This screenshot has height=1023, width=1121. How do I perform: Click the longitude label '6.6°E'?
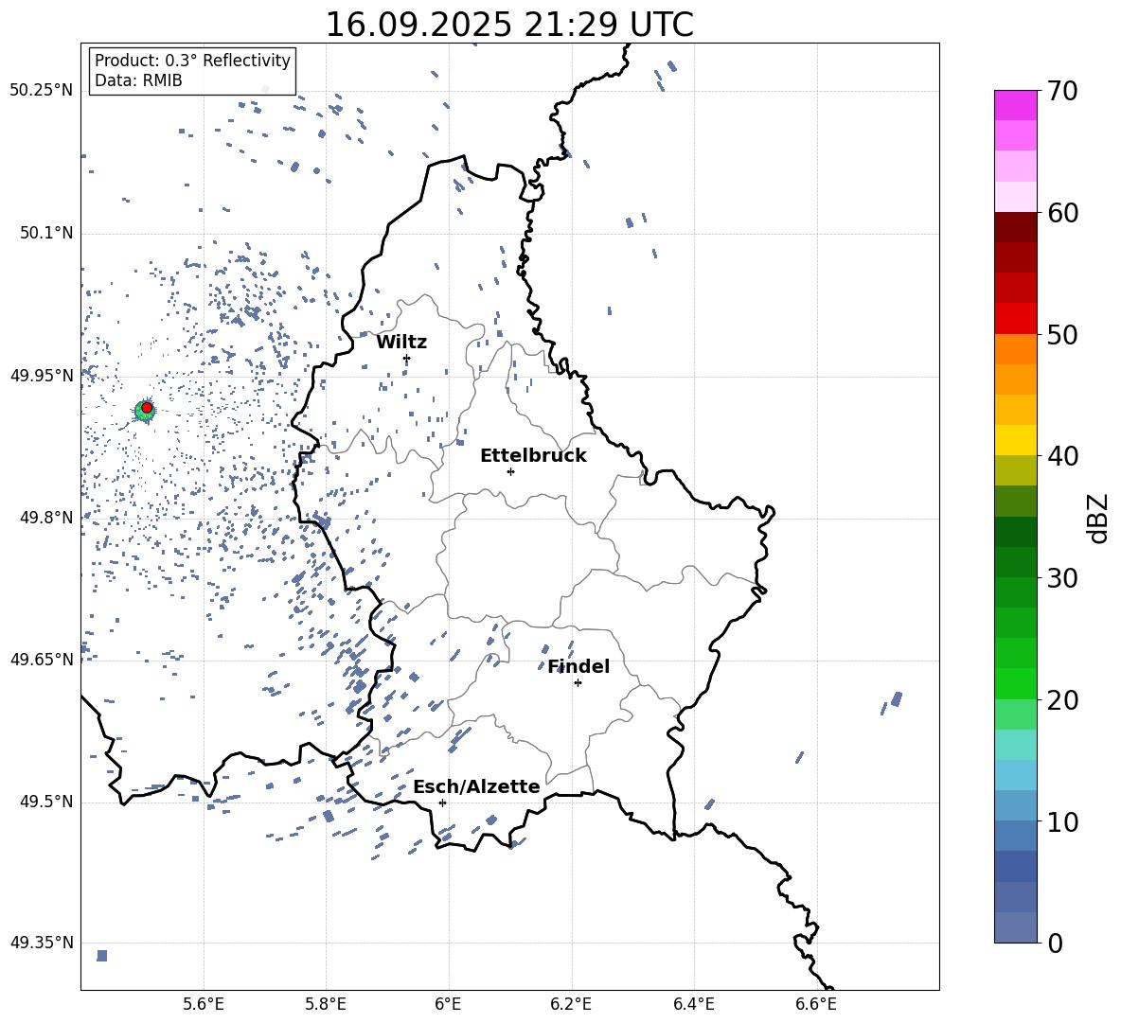[x=816, y=1004]
